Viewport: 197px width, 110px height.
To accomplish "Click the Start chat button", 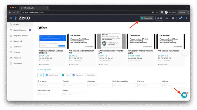I will 147,18.
